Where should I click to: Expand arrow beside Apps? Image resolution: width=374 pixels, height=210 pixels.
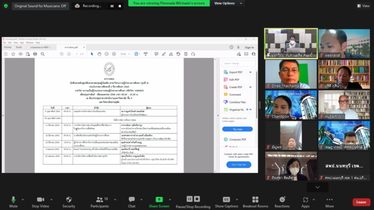click(314, 199)
